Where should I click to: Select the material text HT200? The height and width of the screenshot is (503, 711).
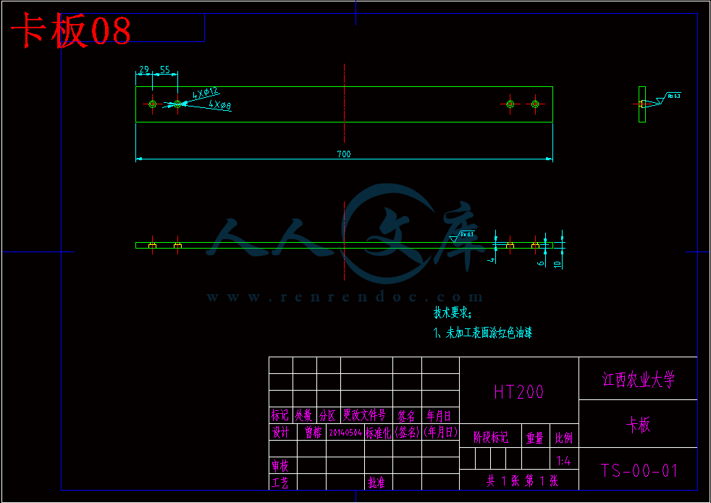(518, 392)
